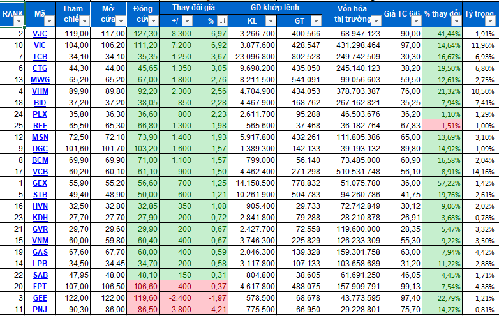Open the HVN stock link
This screenshot has height=316, width=499.
40,206
